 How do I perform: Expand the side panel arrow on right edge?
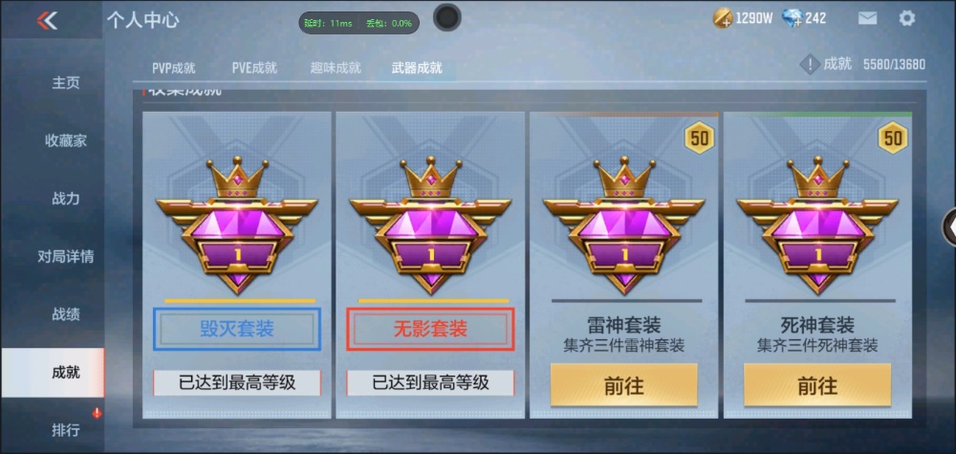tap(950, 227)
